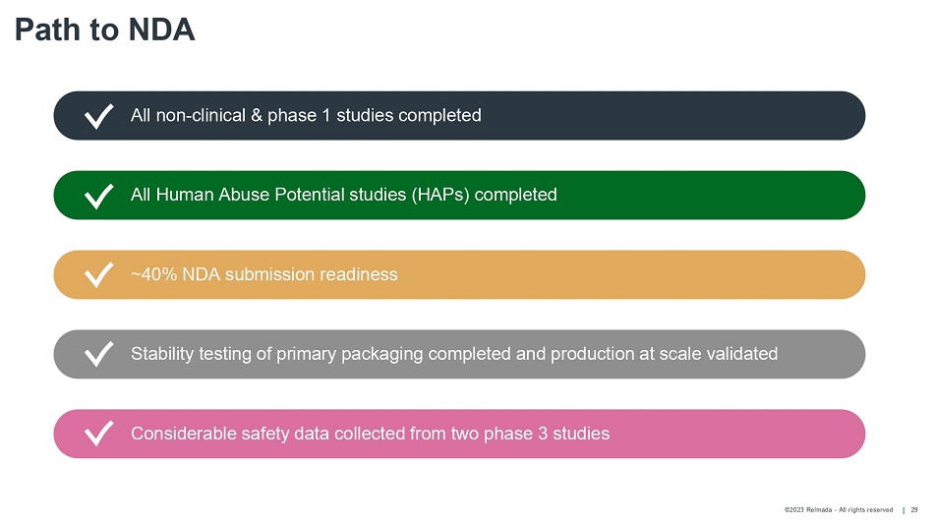Select the 'Path to NDA' slide title

(x=104, y=30)
